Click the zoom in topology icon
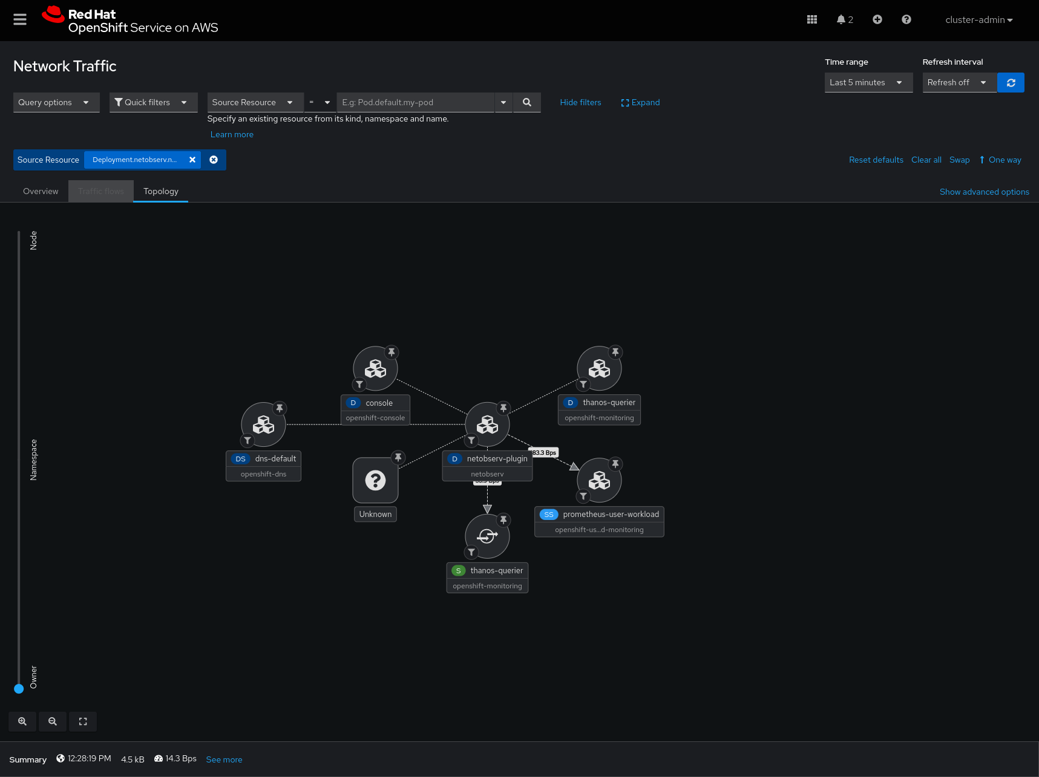Viewport: 1039px width, 777px height. coord(22,721)
